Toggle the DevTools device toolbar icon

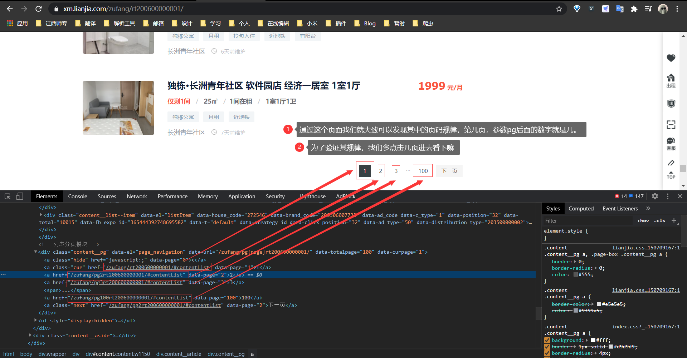[20, 196]
